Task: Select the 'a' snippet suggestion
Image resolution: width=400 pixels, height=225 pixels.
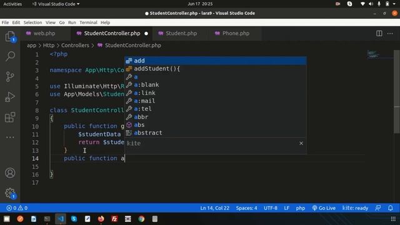Action: tap(216, 77)
